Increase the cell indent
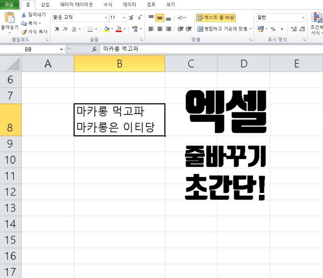The height and width of the screenshot is (278, 323). click(x=189, y=29)
